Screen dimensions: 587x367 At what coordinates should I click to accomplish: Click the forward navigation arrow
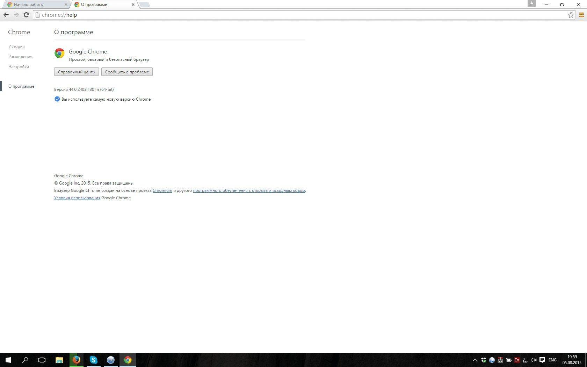(16, 15)
